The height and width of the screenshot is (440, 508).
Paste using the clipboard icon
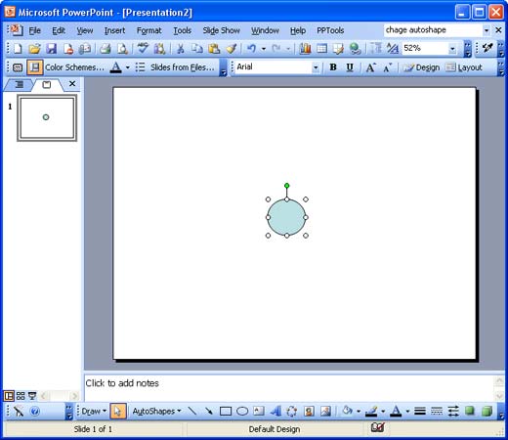(214, 49)
